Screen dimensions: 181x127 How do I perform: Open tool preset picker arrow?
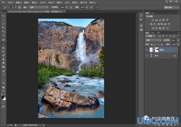[x=8, y=7]
